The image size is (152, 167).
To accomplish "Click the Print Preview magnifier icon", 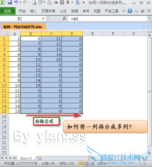I will (34, 2).
